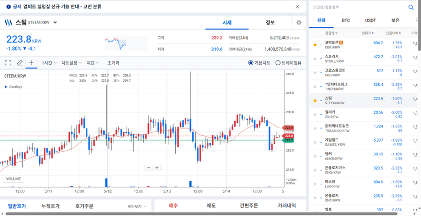
Task: Open the 지표 indicators dropdown
Action: (93, 63)
